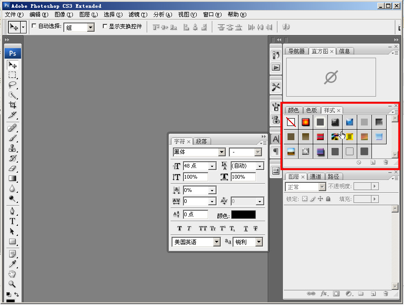
Task: Select the Crop tool
Action: pos(12,105)
